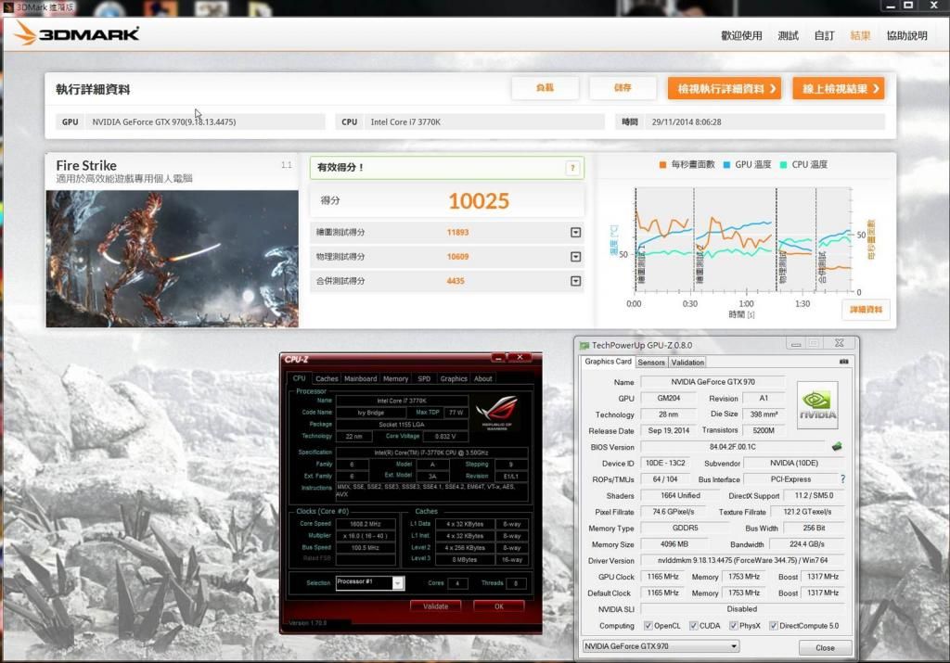The height and width of the screenshot is (663, 950).
Task: Minimize the CPU-Z window
Action: [498, 358]
